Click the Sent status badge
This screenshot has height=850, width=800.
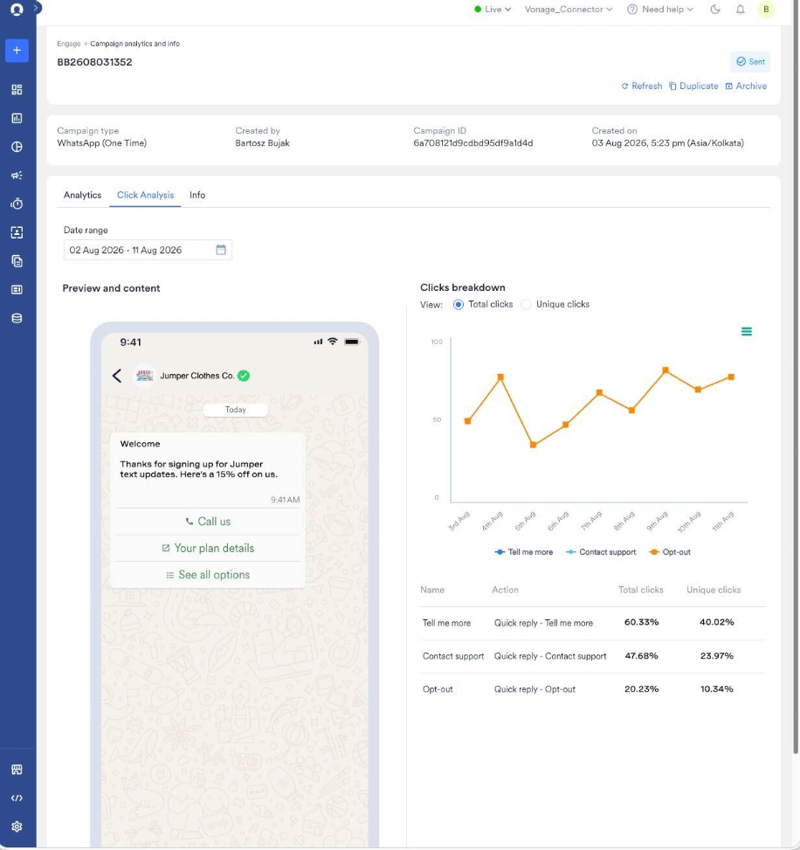click(750, 62)
